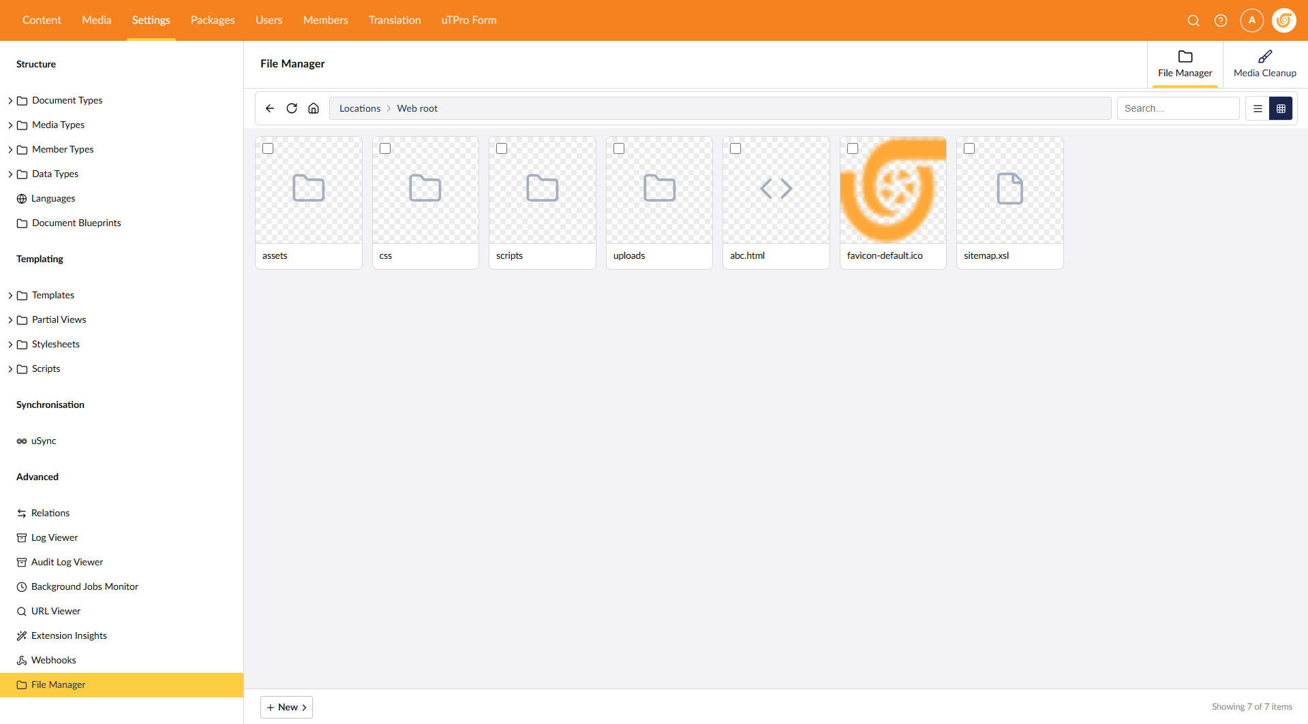The width and height of the screenshot is (1308, 724).
Task: Click the New button
Action: click(x=286, y=707)
